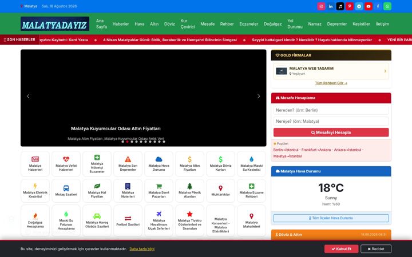Viewport: 412px width, 257px height.
Task: Expand the Malatya Web Tasarım listing chevron
Action: click(385, 71)
